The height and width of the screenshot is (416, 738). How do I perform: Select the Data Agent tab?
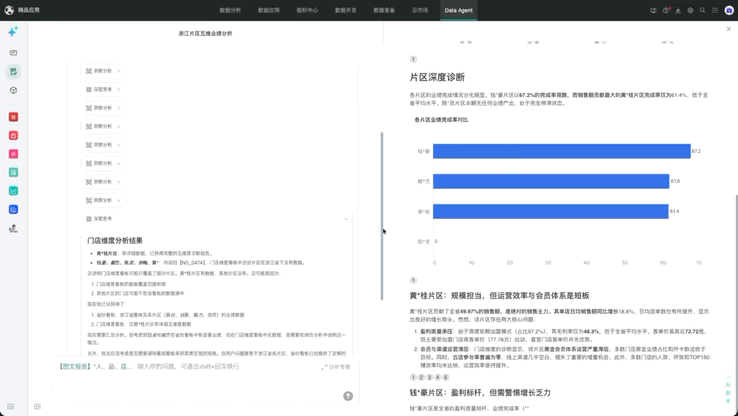click(x=459, y=10)
